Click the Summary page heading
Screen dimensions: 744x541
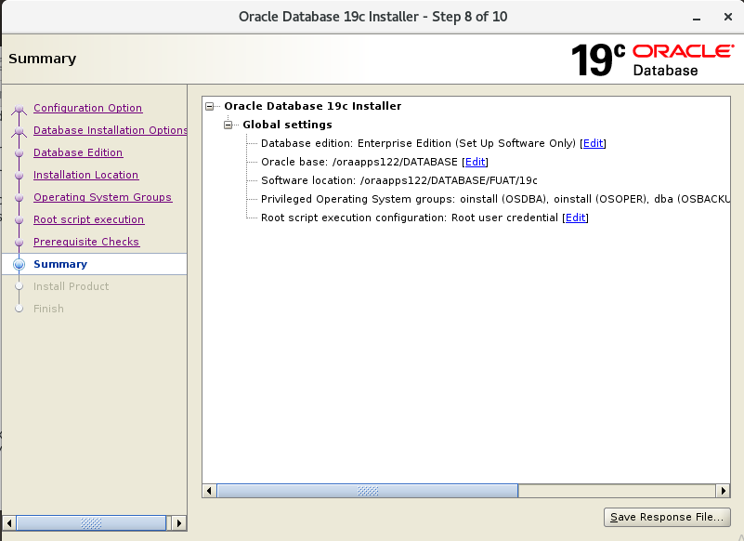42,59
